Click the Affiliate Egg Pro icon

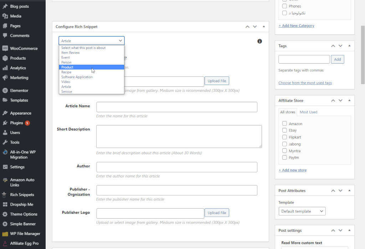pyautogui.click(x=5, y=243)
